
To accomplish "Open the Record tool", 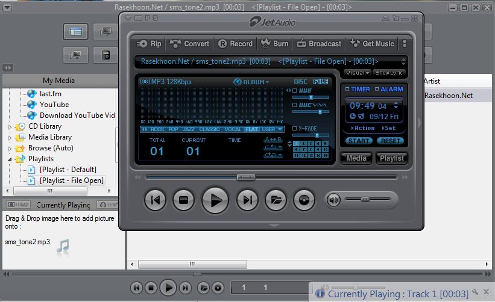I will click(236, 44).
